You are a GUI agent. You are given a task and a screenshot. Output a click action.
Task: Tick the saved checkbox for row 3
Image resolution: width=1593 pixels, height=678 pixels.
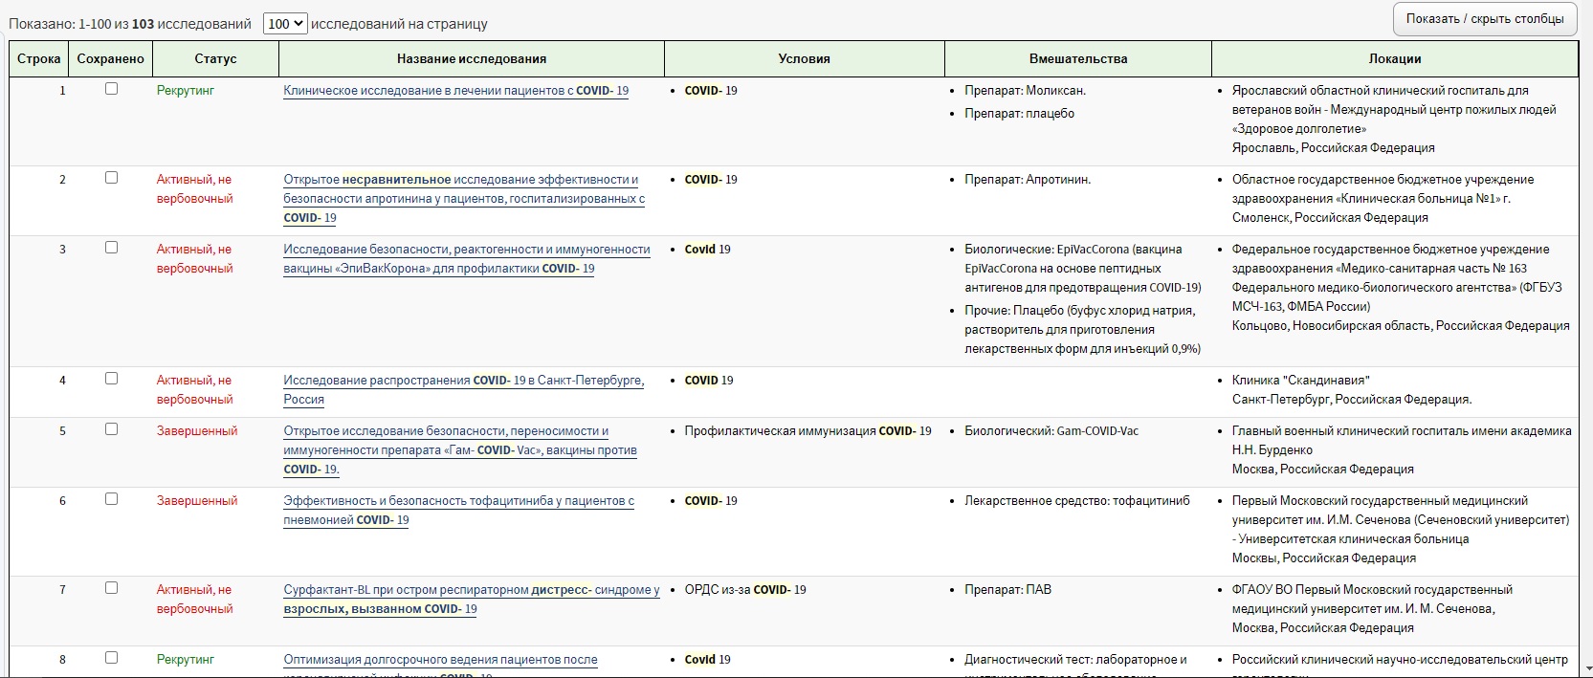coord(111,248)
